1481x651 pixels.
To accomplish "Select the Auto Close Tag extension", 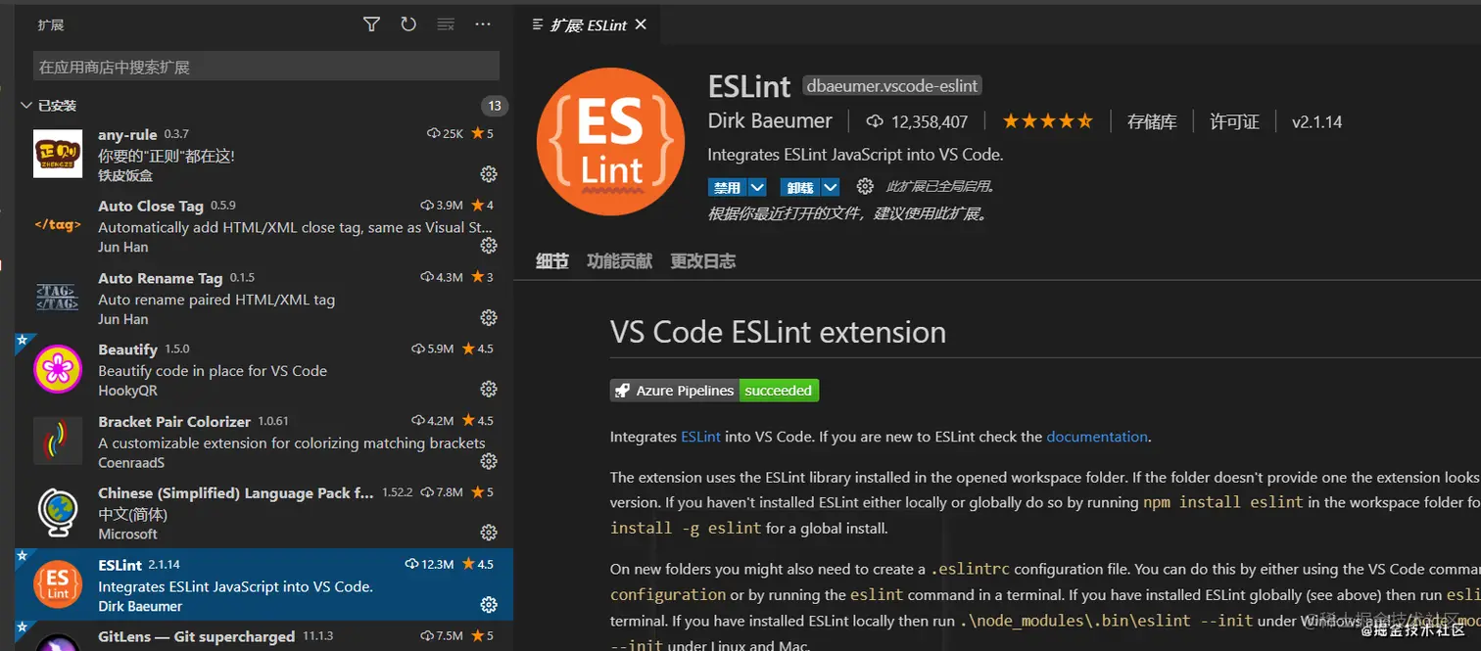I will pos(264,225).
